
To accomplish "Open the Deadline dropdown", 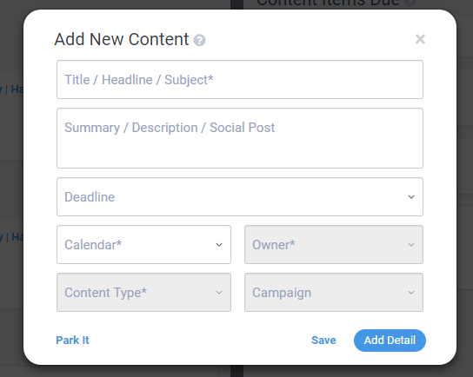I will [240, 197].
